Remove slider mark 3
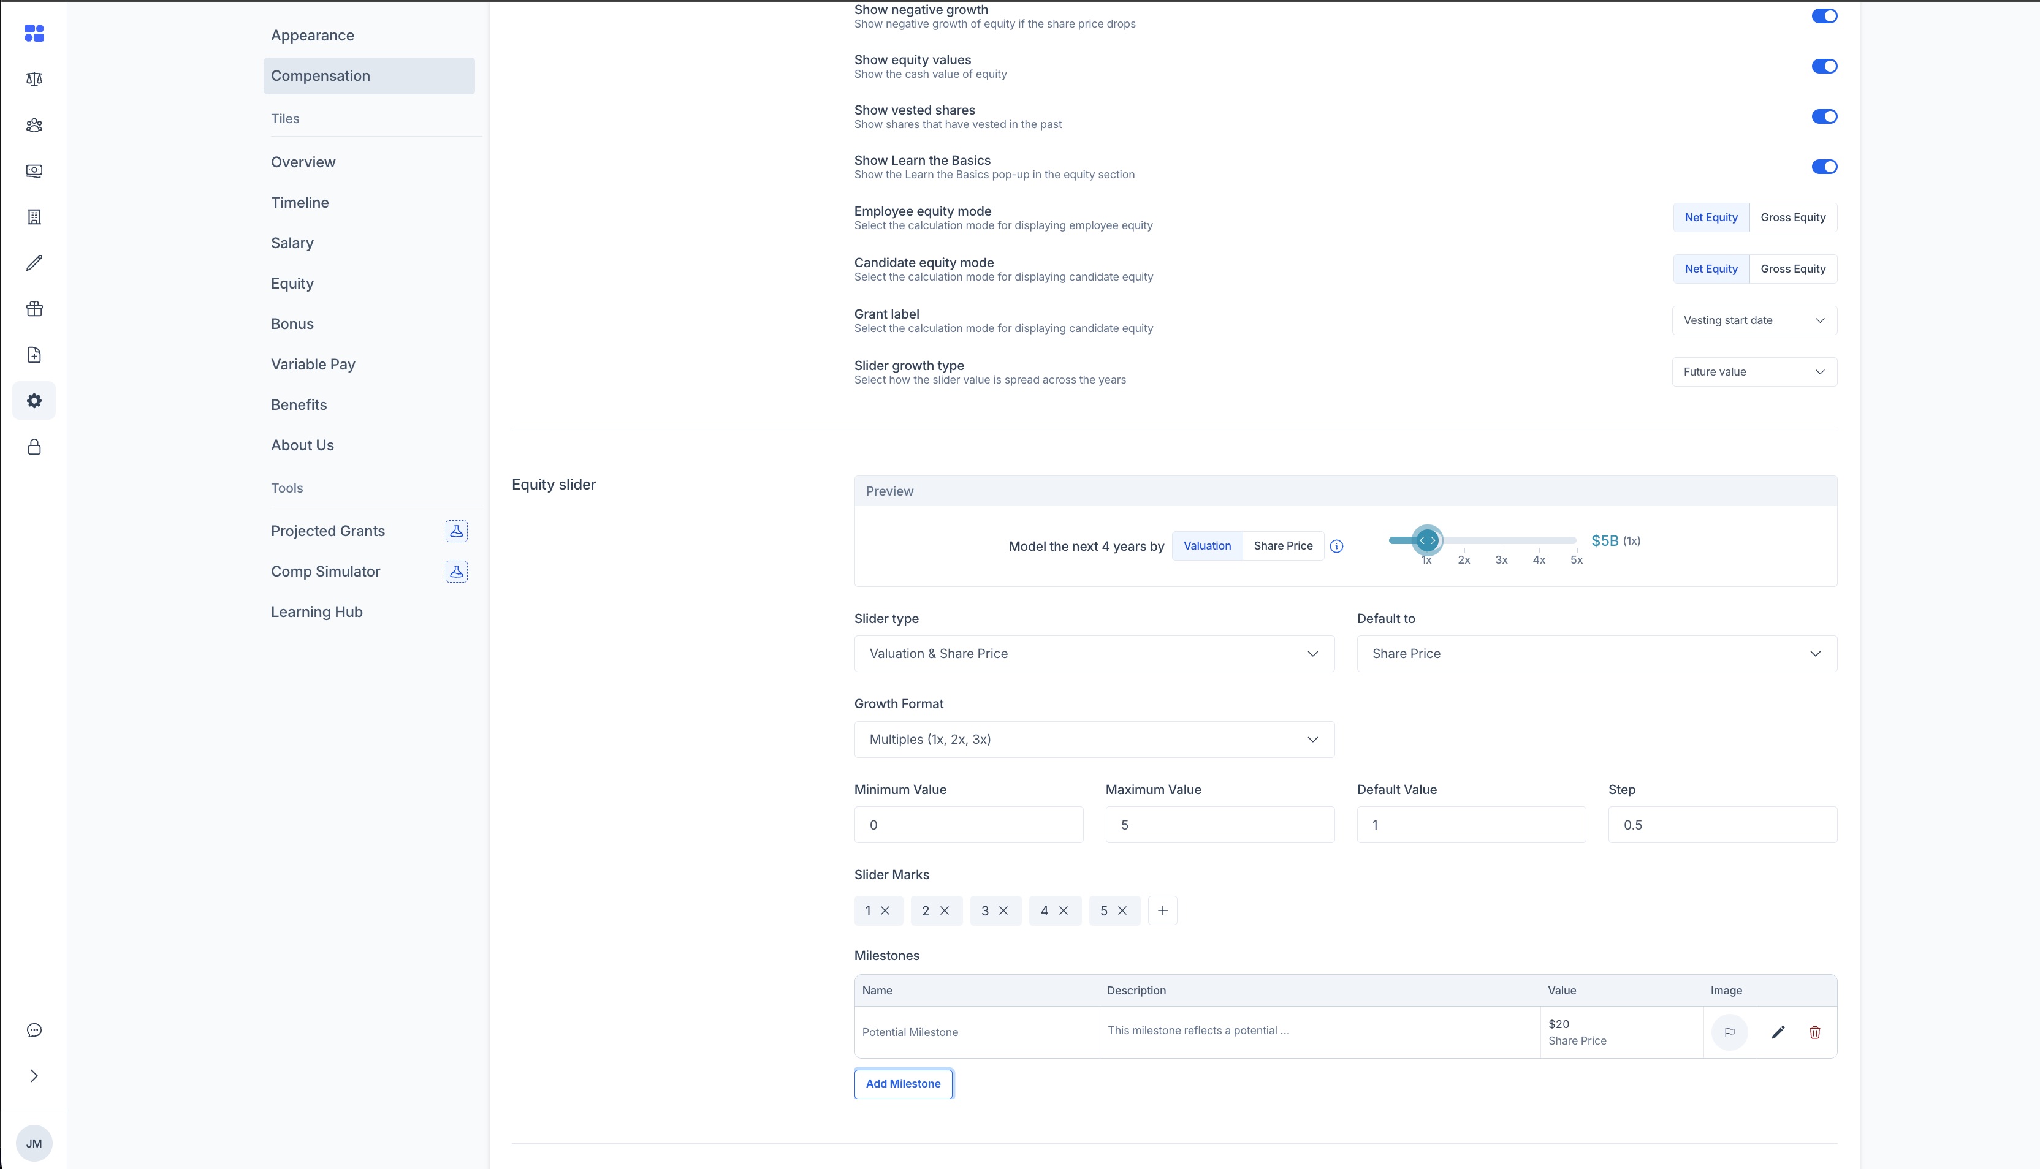Image resolution: width=2040 pixels, height=1169 pixels. pyautogui.click(x=1003, y=910)
